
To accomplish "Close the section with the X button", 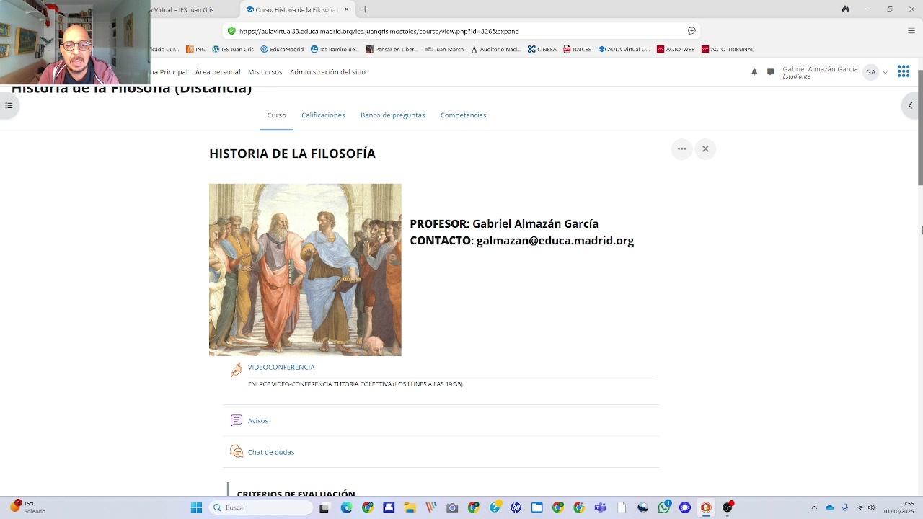I will 705,149.
